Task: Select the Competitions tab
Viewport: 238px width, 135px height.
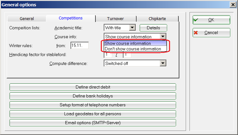Action: click(x=71, y=18)
